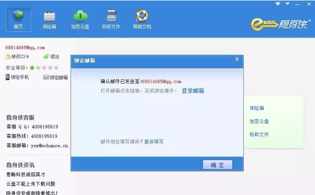Click the 绑定手机 phone icon
The width and height of the screenshot is (315, 195).
point(7,77)
